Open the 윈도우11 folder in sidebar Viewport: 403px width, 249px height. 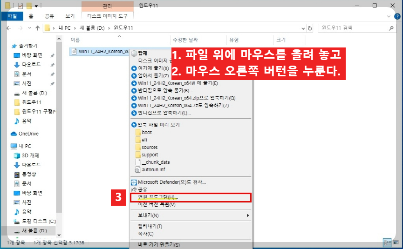pos(32,102)
